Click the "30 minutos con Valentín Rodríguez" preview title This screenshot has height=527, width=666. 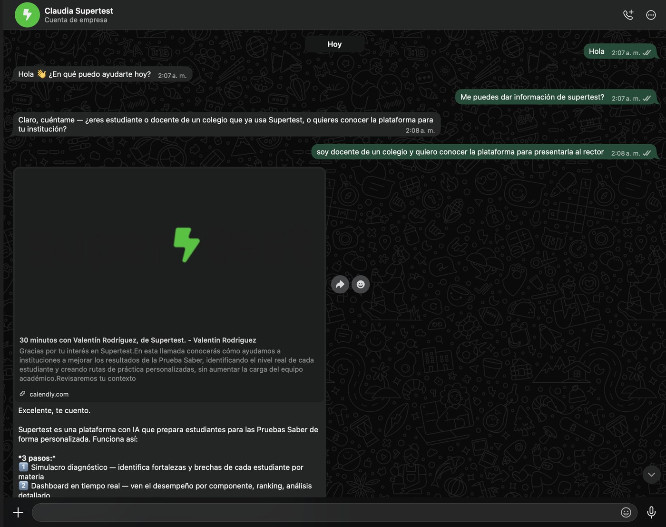click(138, 340)
